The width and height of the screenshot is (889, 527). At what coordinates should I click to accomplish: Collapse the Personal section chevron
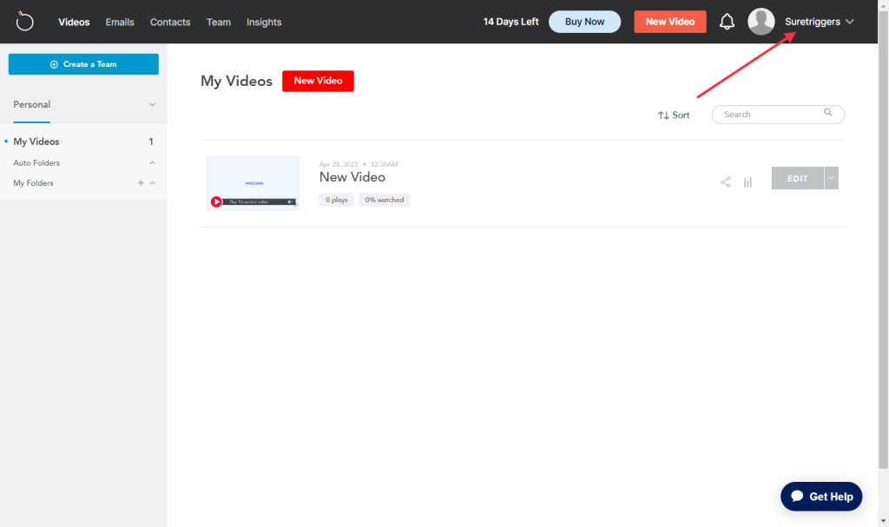point(152,105)
